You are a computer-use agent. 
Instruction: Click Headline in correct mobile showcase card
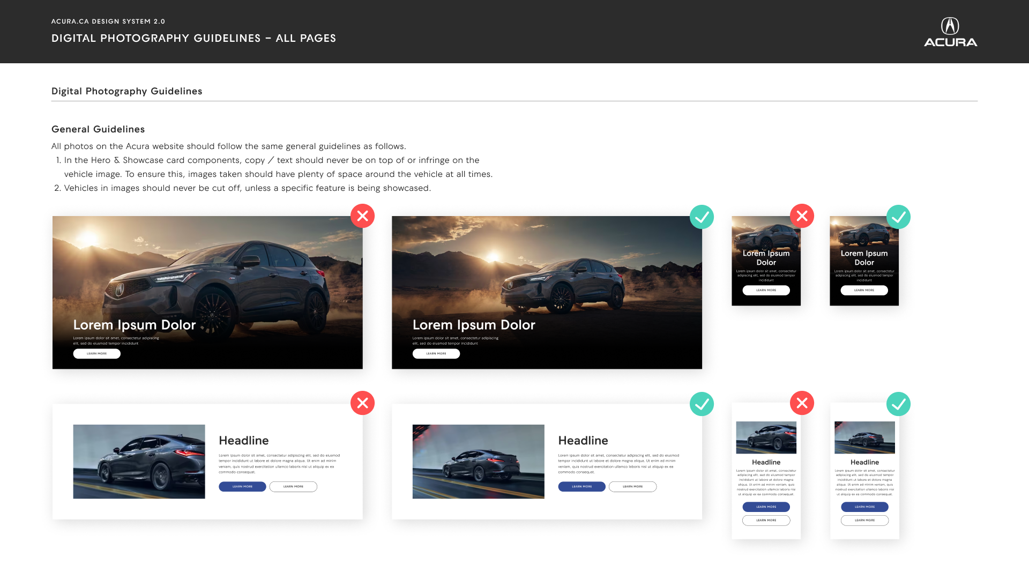[x=864, y=462]
